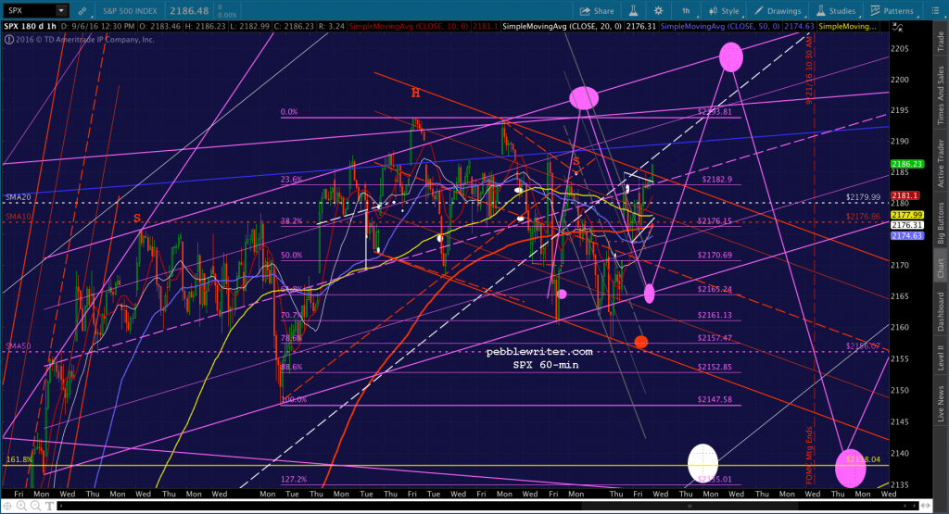949x514 pixels.
Task: Click the $2182.9 Fibonacci level label
Action: pos(716,180)
